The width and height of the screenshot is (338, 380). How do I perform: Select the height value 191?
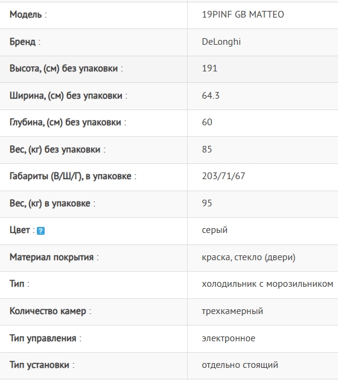(209, 68)
